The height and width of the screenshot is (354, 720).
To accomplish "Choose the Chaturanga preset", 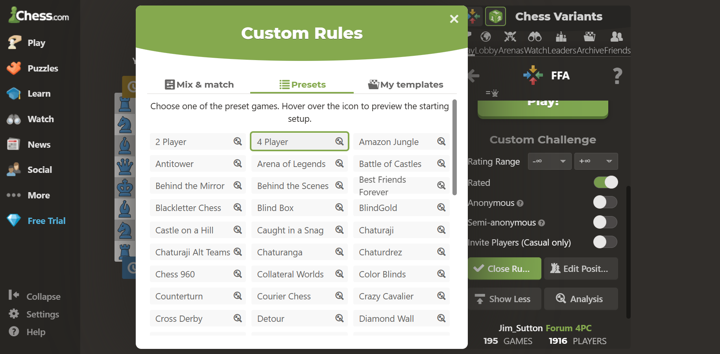I will tap(299, 252).
